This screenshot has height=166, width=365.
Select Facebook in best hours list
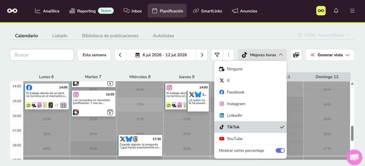[251, 92]
